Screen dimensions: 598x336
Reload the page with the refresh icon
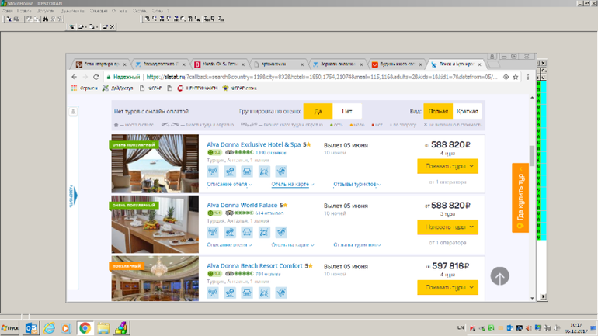(96, 77)
